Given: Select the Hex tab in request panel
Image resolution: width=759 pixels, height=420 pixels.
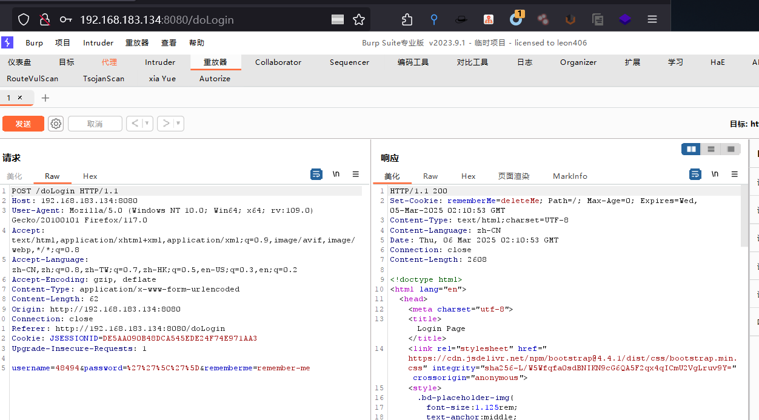Looking at the screenshot, I should (90, 176).
